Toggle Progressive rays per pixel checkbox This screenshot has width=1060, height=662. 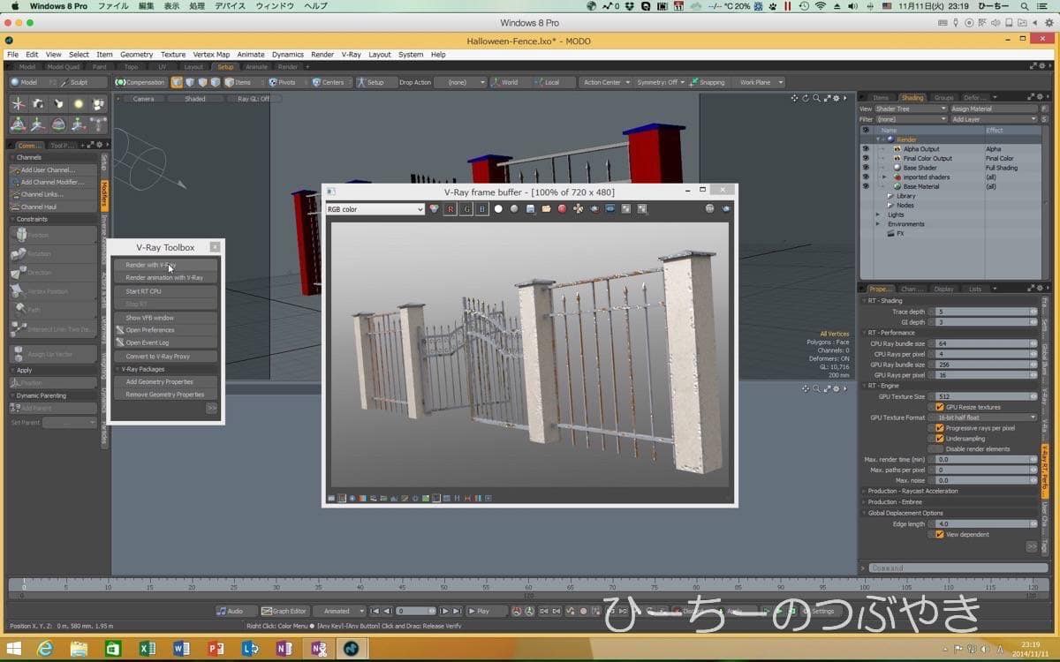[x=940, y=428]
